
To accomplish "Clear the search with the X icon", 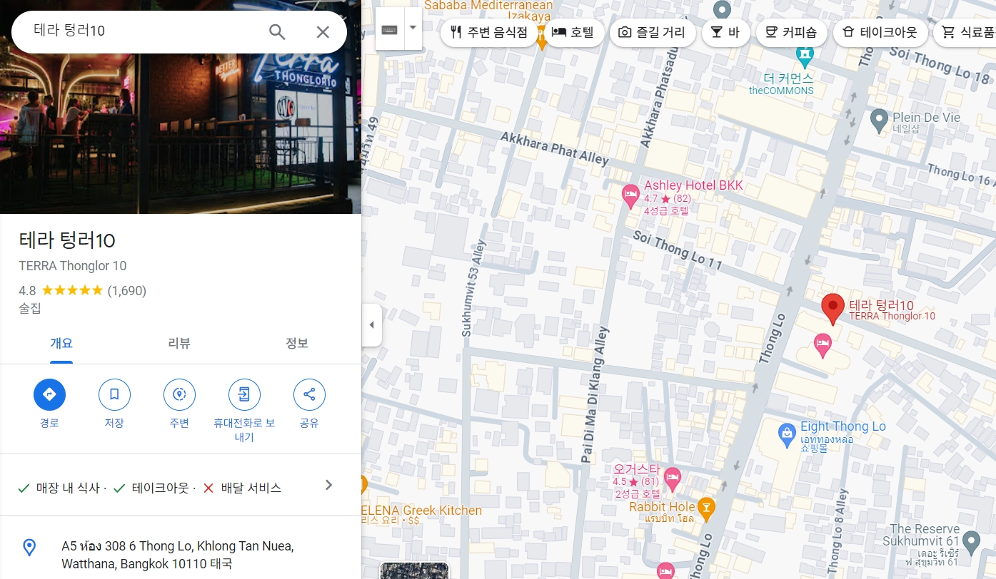I will pos(323,32).
